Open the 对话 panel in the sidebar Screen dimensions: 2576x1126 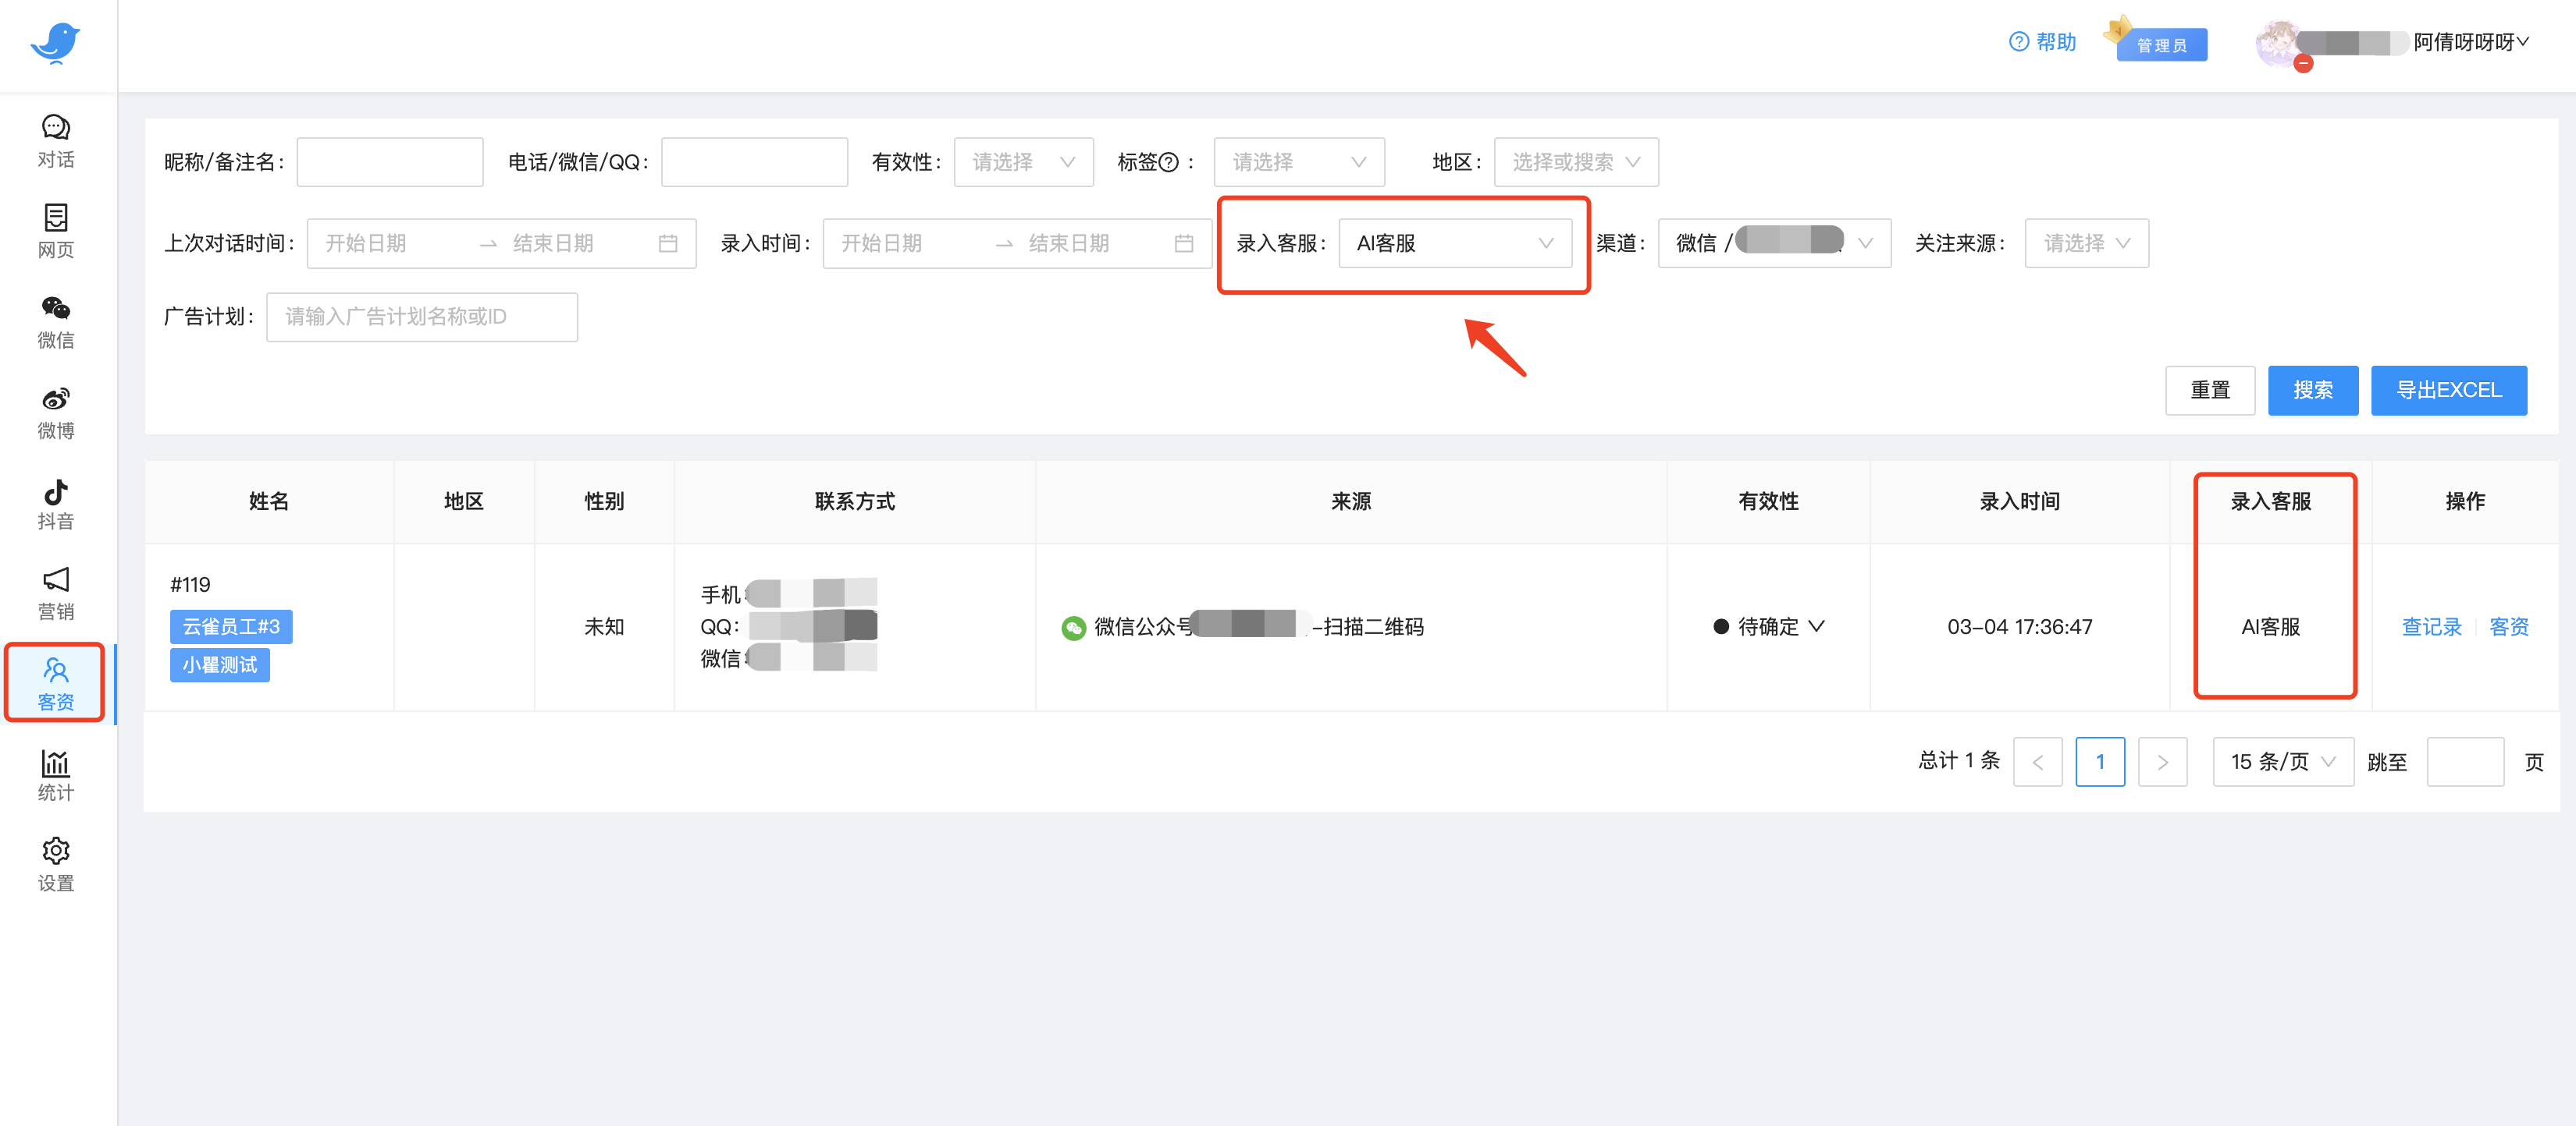point(55,140)
